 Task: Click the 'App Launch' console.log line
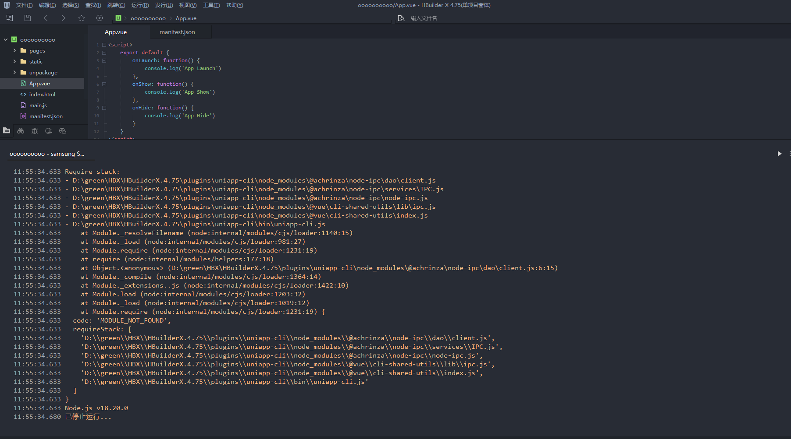tap(183, 68)
